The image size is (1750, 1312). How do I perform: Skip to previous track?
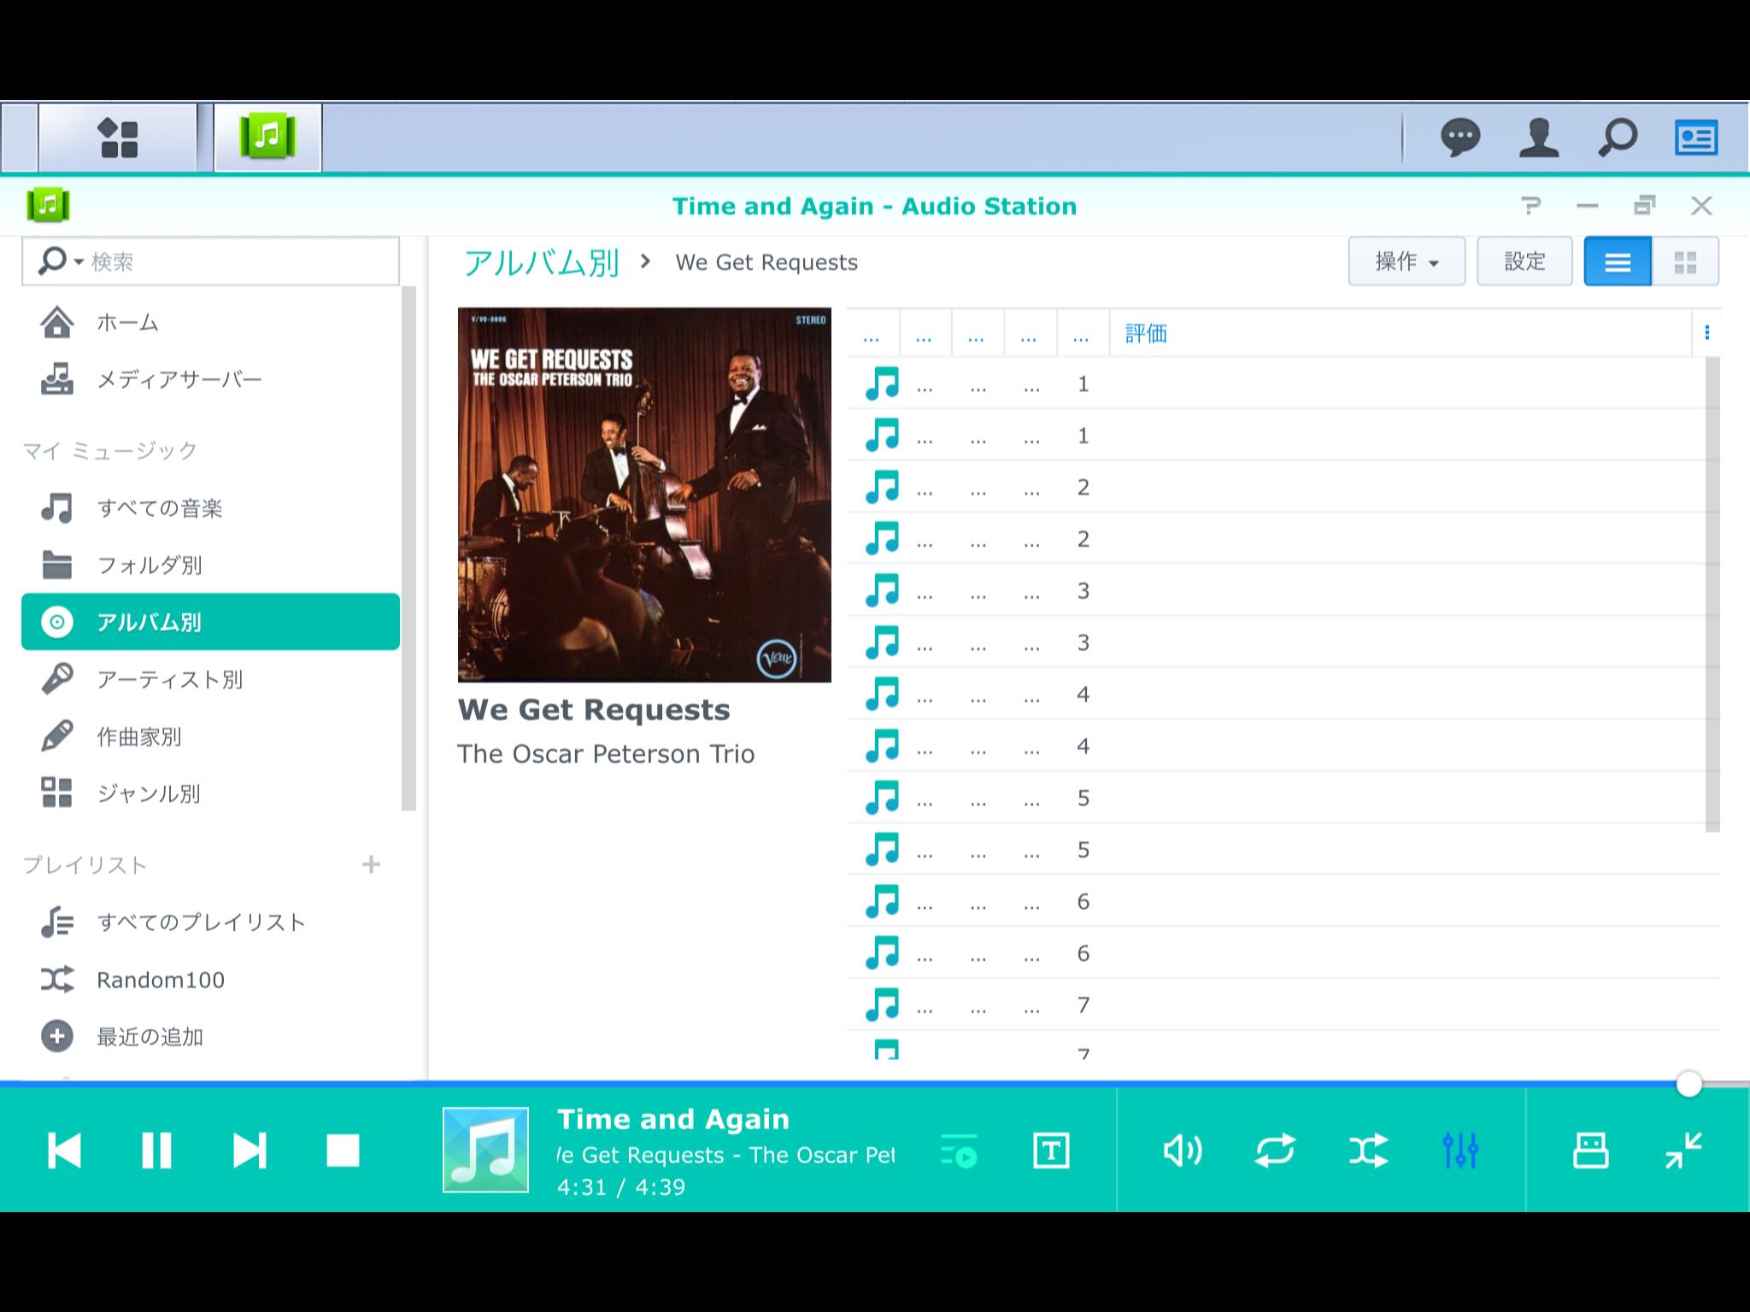coord(64,1151)
